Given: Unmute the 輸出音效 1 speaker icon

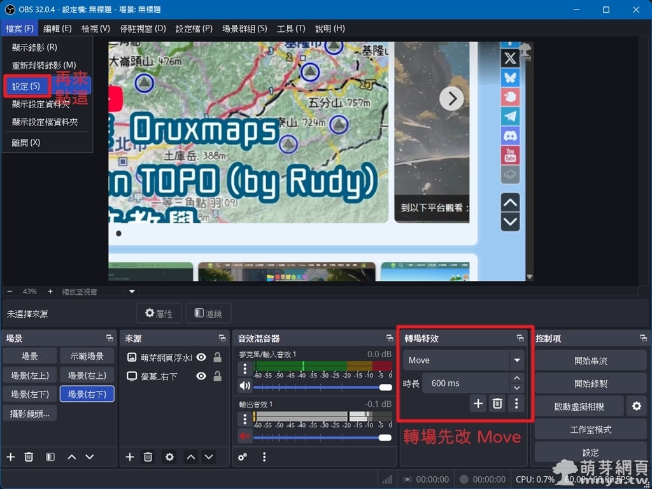Looking at the screenshot, I should pos(244,436).
